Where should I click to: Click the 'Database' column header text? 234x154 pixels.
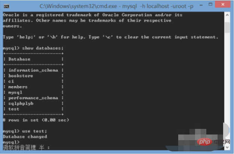19,59
